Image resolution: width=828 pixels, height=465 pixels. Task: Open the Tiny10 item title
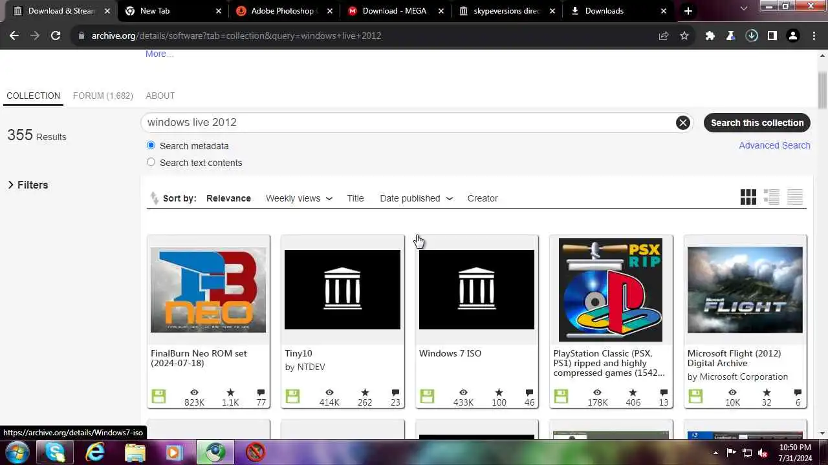pos(298,353)
